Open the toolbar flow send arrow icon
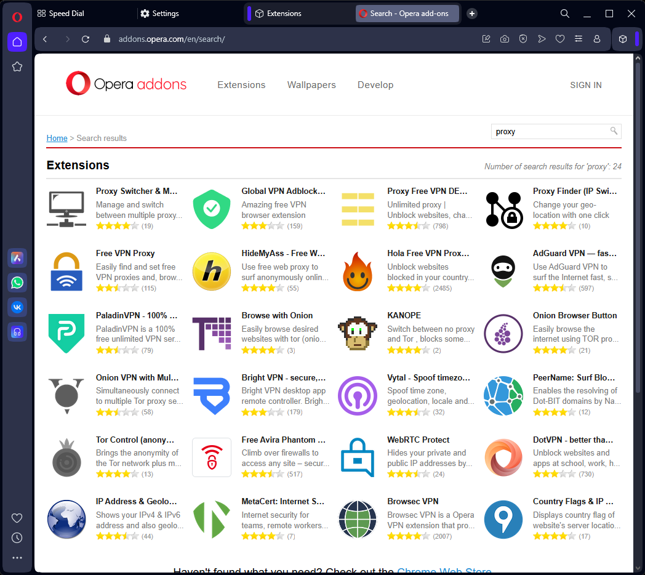 (x=542, y=39)
